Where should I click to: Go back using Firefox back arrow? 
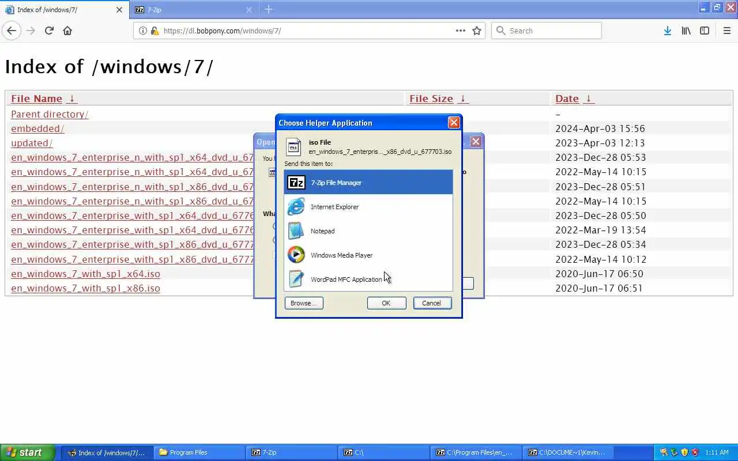12,31
